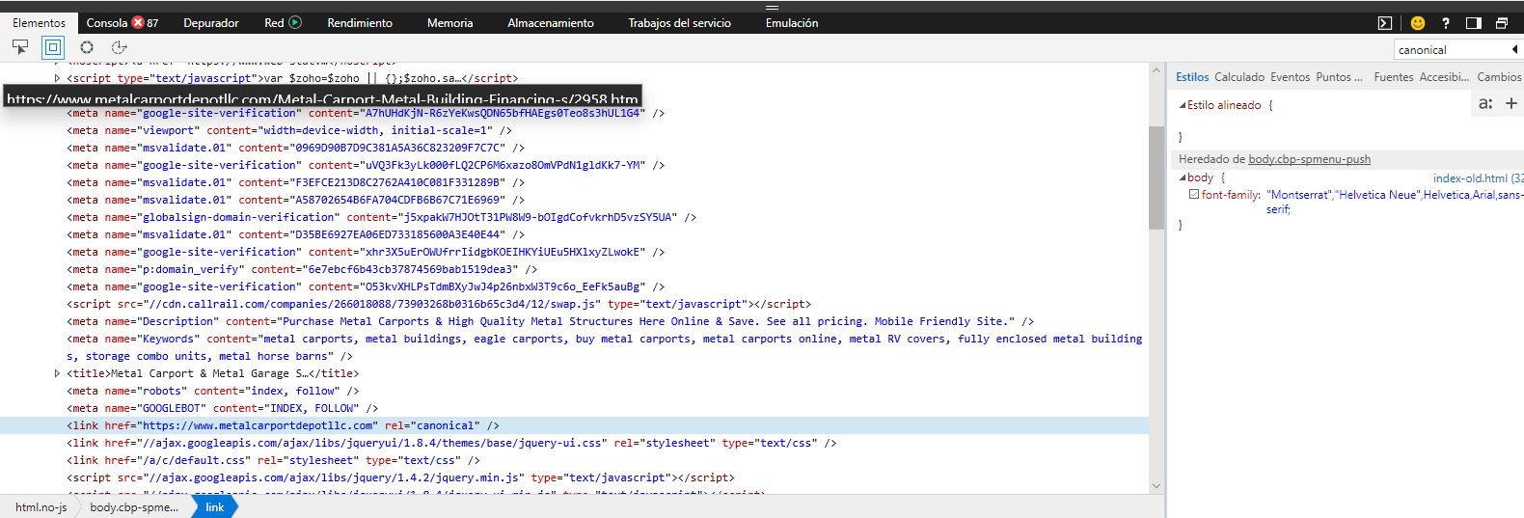Collapse the Estilo alineado section

[1183, 105]
